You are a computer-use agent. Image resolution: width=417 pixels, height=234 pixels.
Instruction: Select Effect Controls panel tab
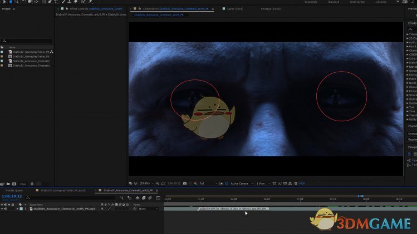click(x=96, y=9)
